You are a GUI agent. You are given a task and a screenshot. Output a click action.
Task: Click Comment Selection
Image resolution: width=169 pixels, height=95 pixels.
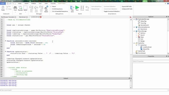tap(110, 7)
